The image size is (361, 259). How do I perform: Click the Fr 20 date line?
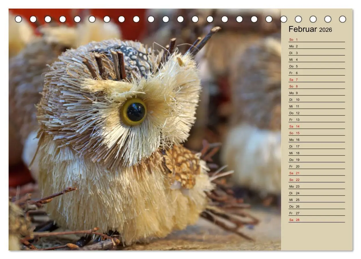pos(317,167)
